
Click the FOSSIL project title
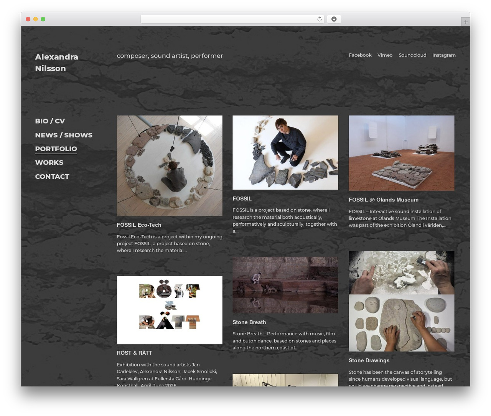(x=242, y=199)
